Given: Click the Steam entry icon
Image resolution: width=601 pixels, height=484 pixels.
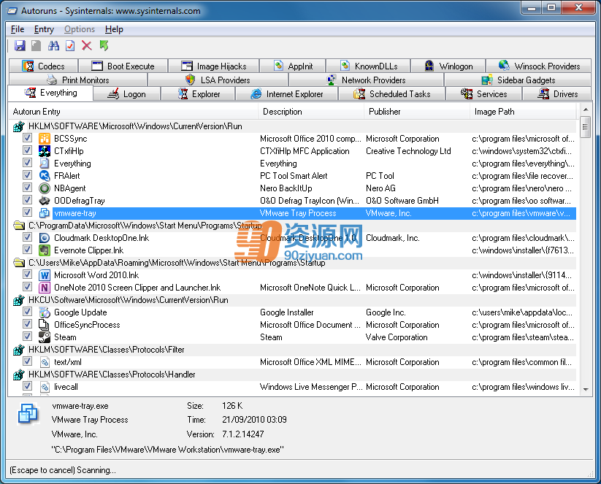Looking at the screenshot, I should pos(45,337).
